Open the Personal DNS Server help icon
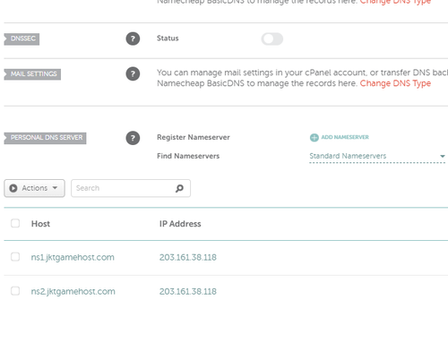This screenshot has width=448, height=343. [x=133, y=138]
